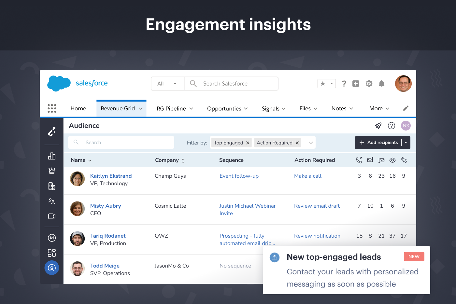Expand the Add recipients dropdown arrow

pos(406,143)
